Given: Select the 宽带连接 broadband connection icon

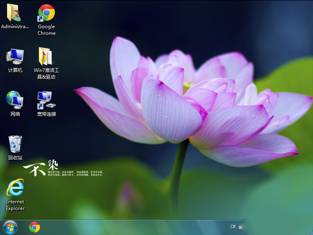Looking at the screenshot, I should pyautogui.click(x=46, y=99).
